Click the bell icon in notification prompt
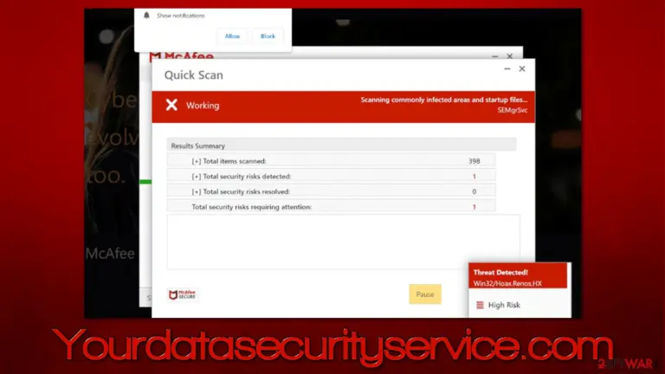665x374 pixels. pyautogui.click(x=146, y=16)
